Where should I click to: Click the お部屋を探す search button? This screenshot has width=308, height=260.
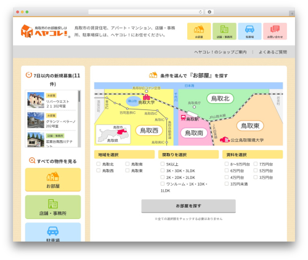coord(188,206)
